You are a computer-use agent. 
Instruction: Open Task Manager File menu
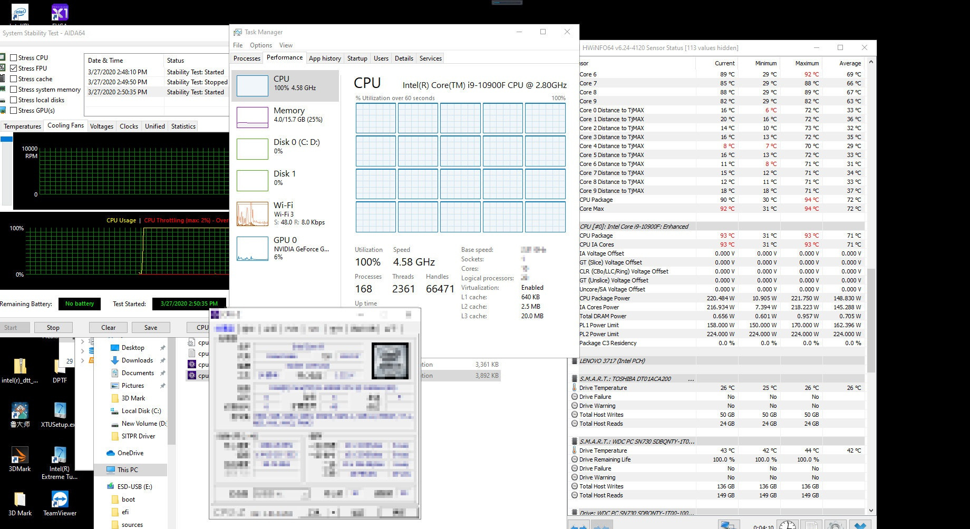point(238,45)
